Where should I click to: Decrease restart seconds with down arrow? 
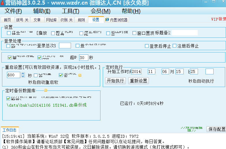(x=23, y=76)
